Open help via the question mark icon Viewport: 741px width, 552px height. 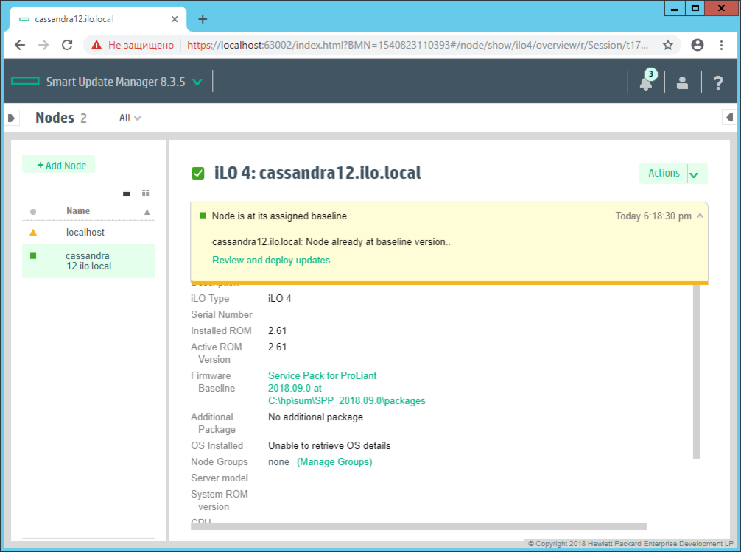click(717, 82)
